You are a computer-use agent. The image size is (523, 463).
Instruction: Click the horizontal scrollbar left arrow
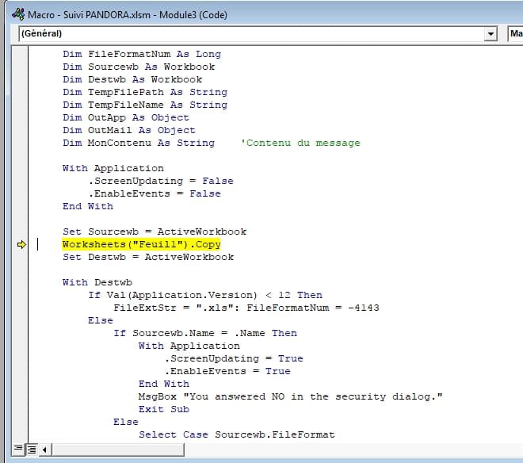(x=44, y=450)
